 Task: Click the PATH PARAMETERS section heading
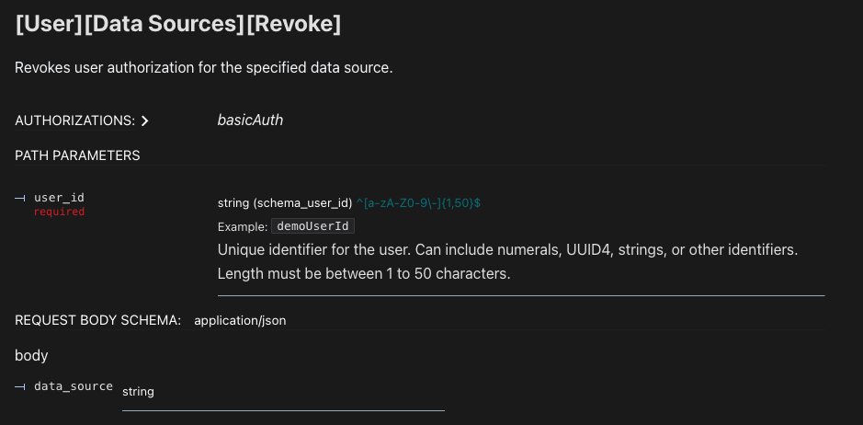(x=77, y=155)
